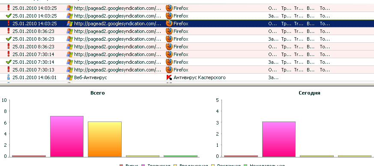This screenshot has height=166, width=374.
Task: Click the Windows flag icon beside Веб-Антивирус
Action: click(70, 77)
